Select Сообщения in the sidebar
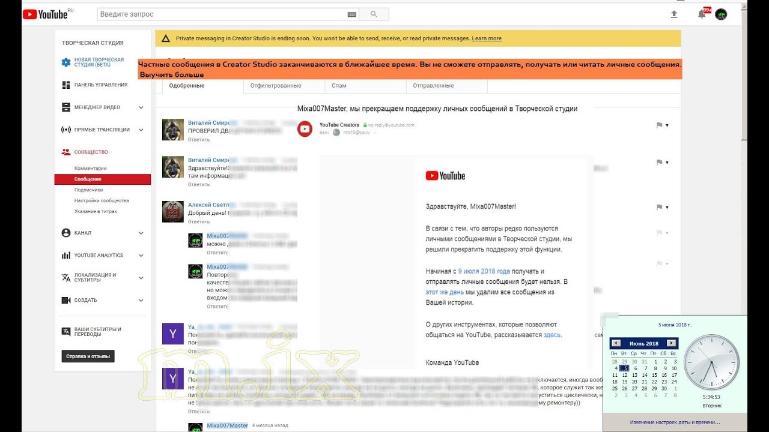769x432 pixels. (102, 179)
